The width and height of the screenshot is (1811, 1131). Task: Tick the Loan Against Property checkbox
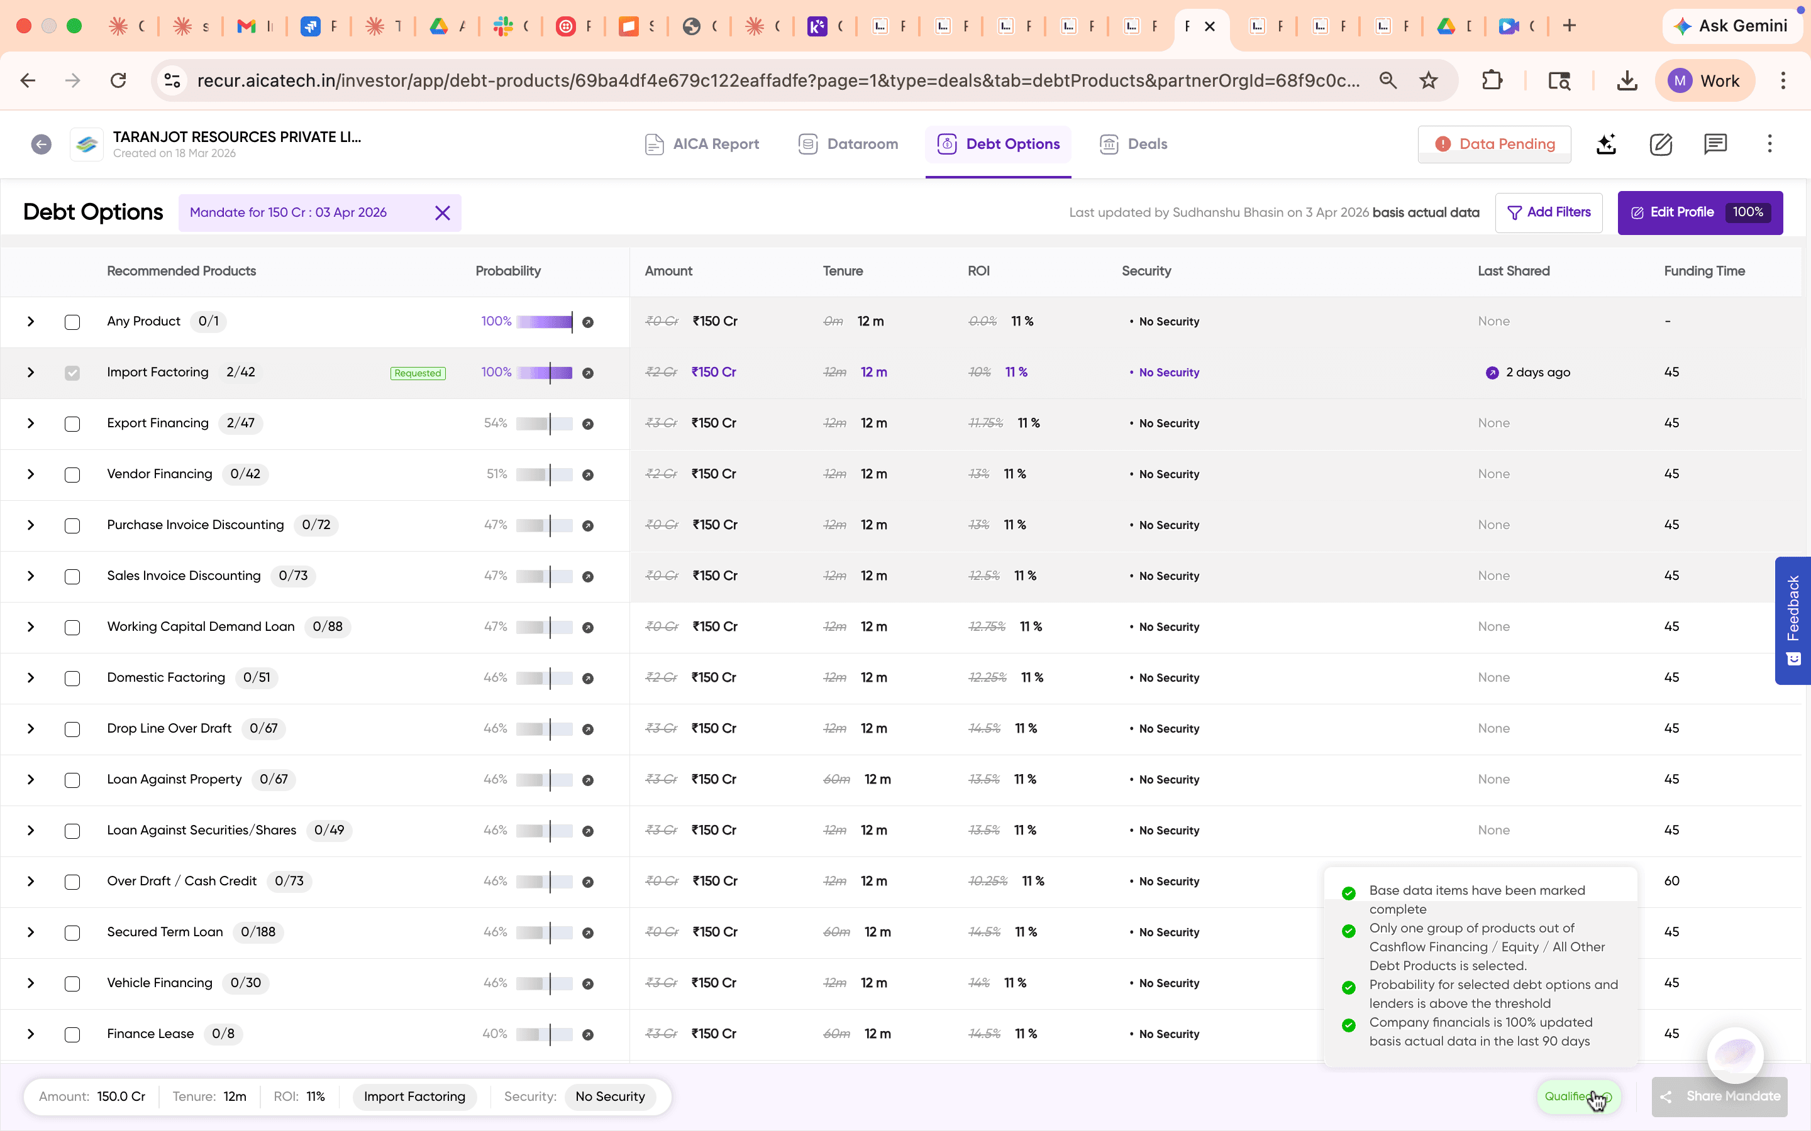pos(72,780)
